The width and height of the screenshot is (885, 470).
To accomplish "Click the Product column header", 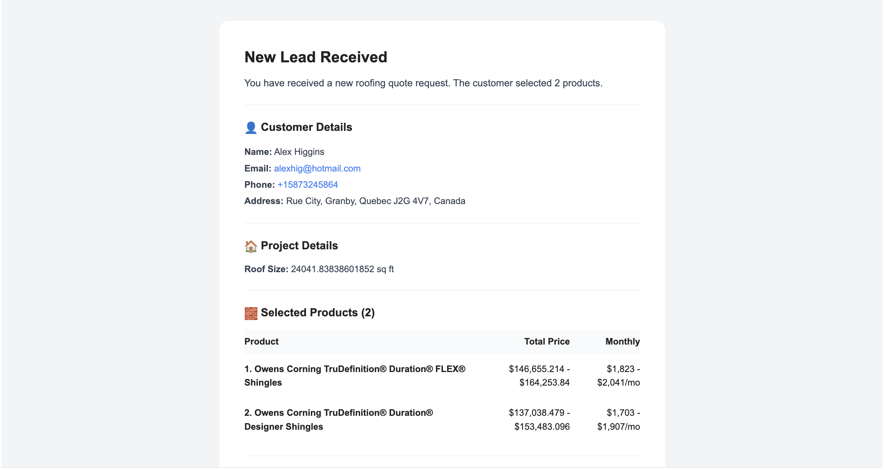I will click(261, 341).
